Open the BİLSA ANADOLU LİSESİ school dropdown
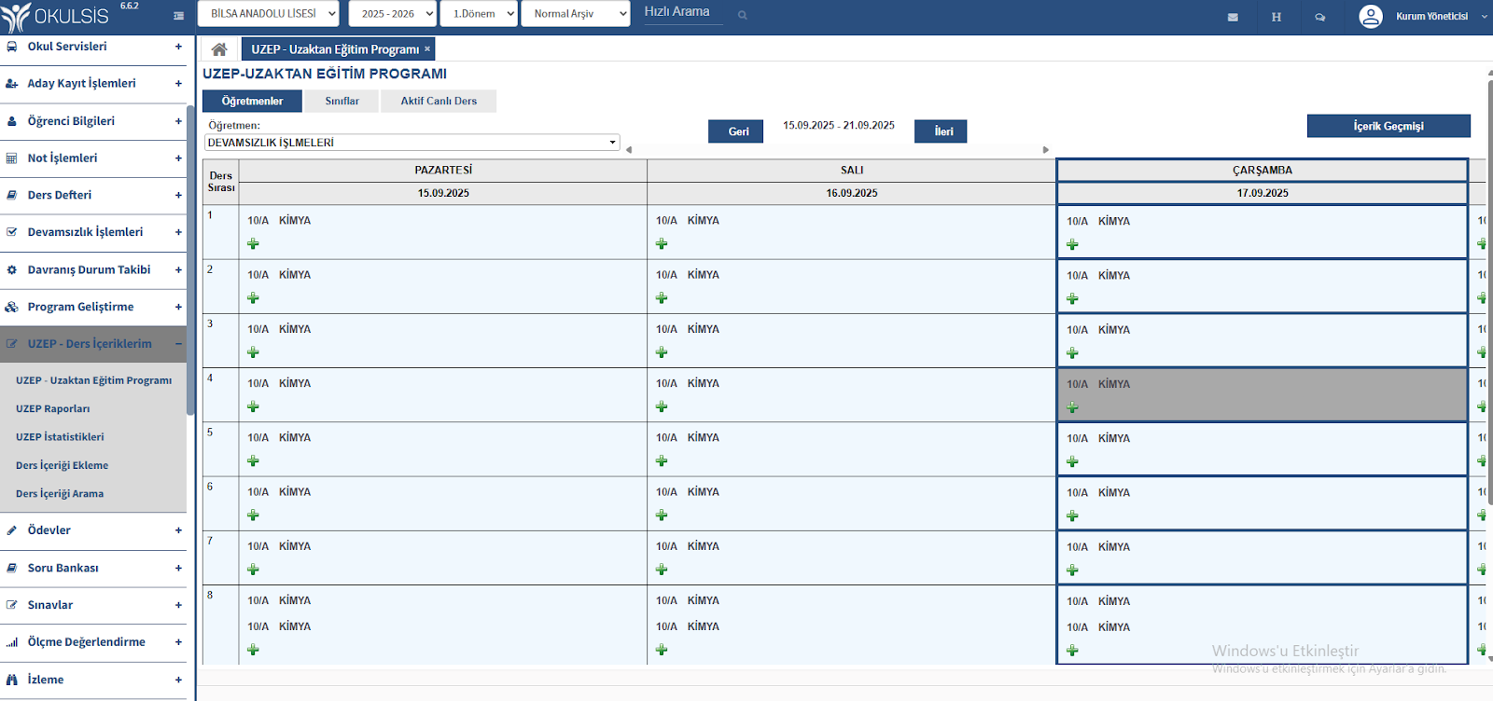Screen dimensions: 1493x701 coord(268,14)
